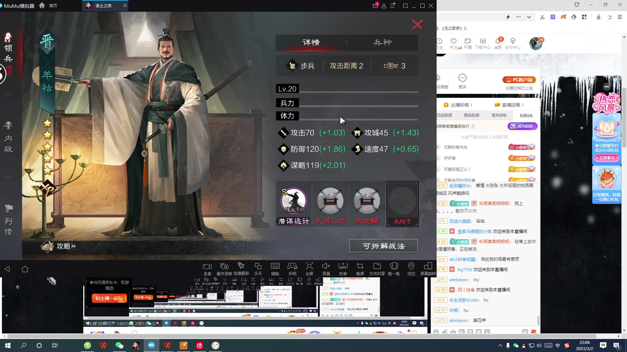Select the 详情 tab

coord(311,42)
